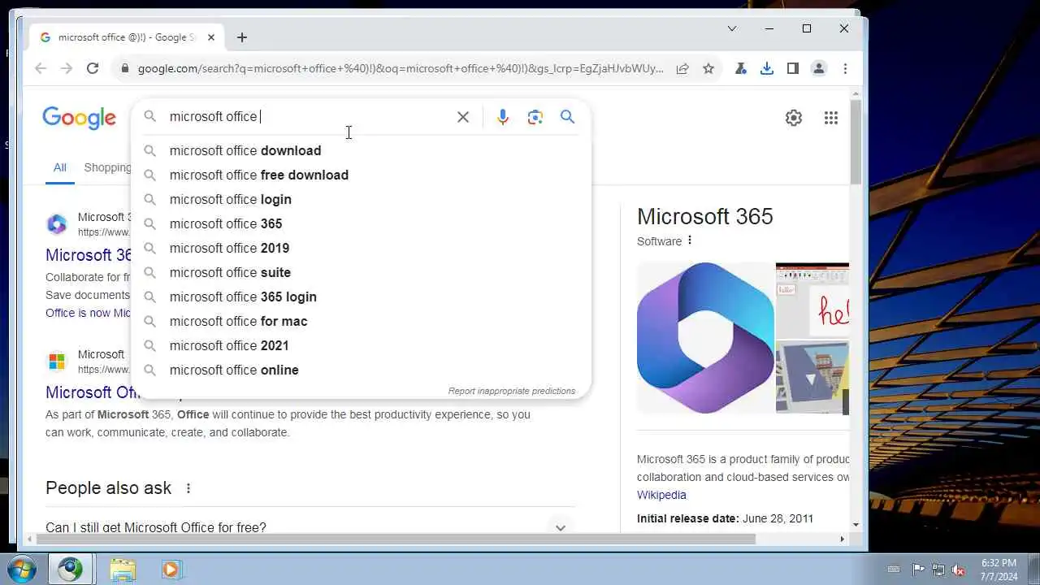1040x585 pixels.
Task: Open Chrome three-dot menu
Action: tap(845, 68)
